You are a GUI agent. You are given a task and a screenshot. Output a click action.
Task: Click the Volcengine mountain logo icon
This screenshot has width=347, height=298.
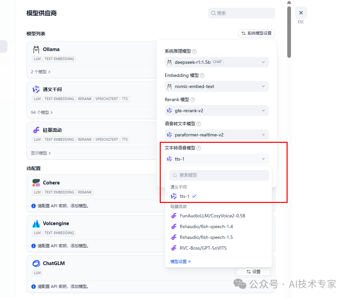point(36,223)
